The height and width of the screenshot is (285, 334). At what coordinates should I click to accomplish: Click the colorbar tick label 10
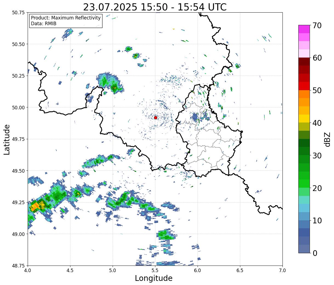317,221
